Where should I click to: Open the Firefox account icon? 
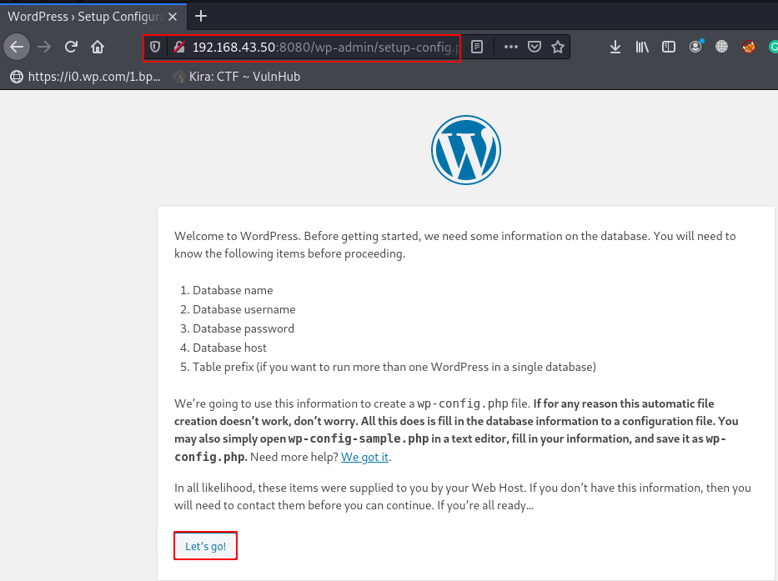(x=695, y=47)
